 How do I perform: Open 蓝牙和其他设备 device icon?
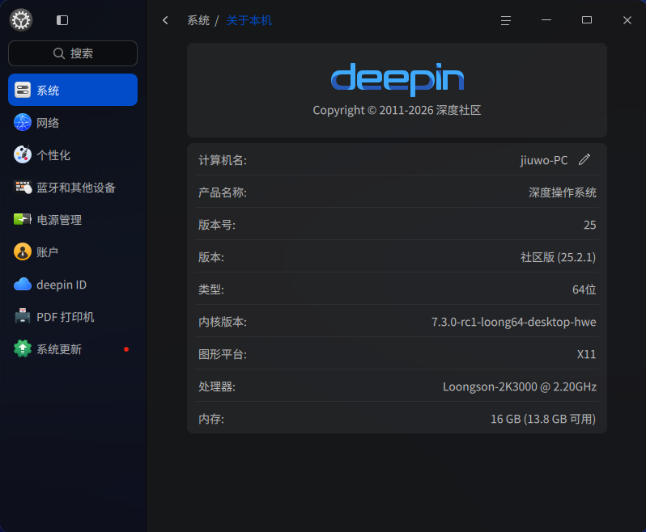[22, 188]
